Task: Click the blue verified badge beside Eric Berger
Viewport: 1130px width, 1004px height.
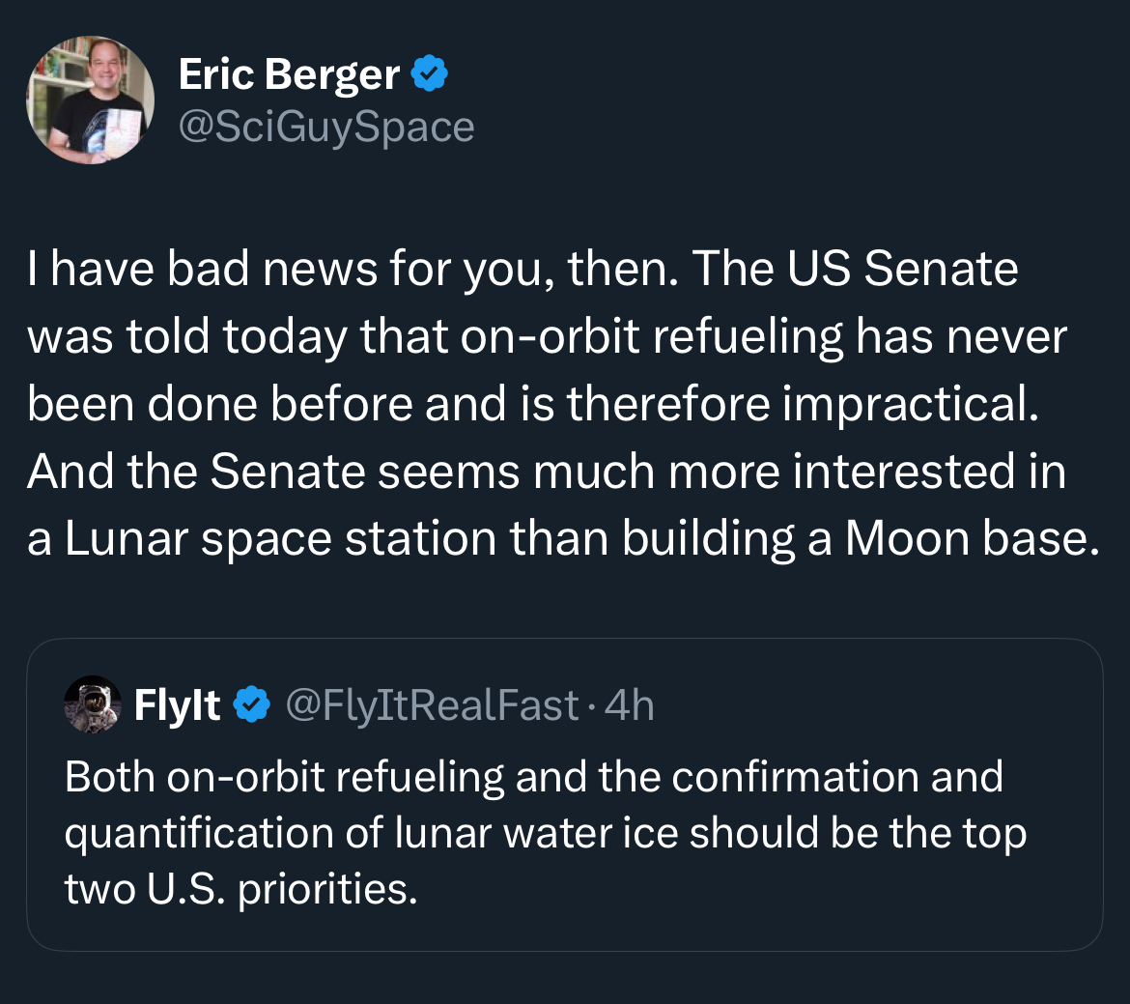Action: (x=430, y=74)
